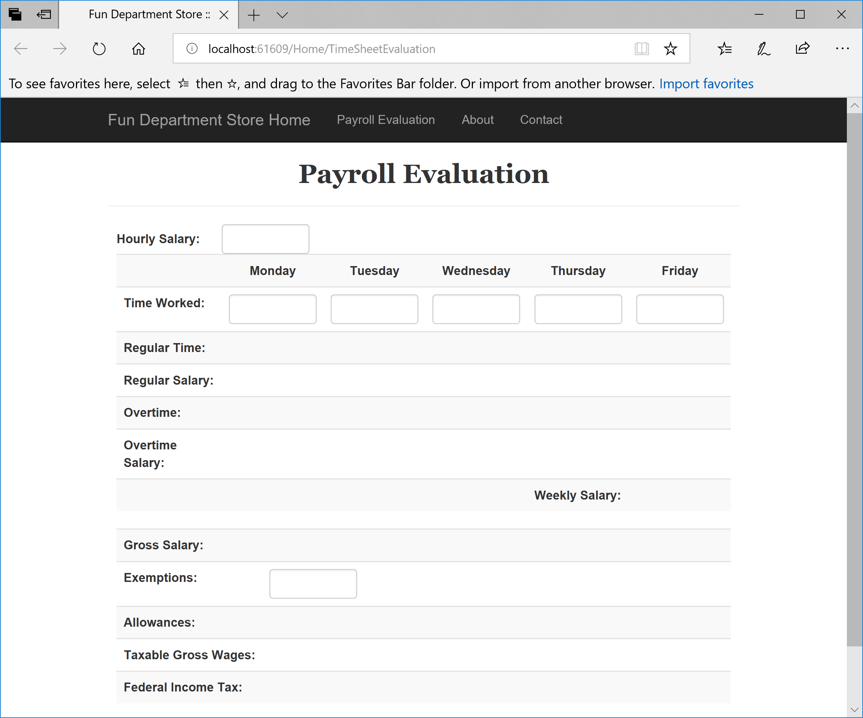Refresh the page

click(x=99, y=49)
